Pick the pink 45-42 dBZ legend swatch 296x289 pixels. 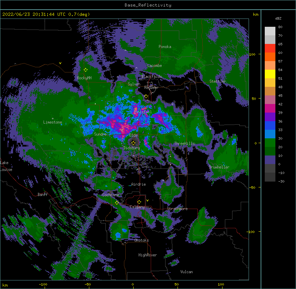[270, 100]
